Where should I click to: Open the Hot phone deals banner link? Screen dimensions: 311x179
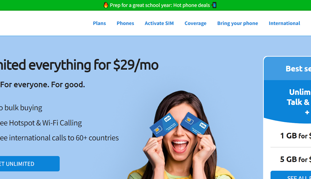pos(160,5)
